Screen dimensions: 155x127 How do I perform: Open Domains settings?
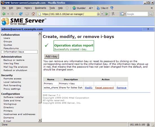(x=9, y=118)
